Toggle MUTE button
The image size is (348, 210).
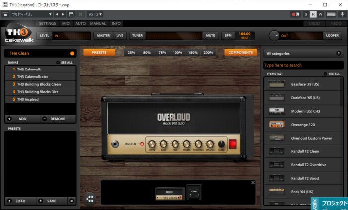pyautogui.click(x=210, y=36)
